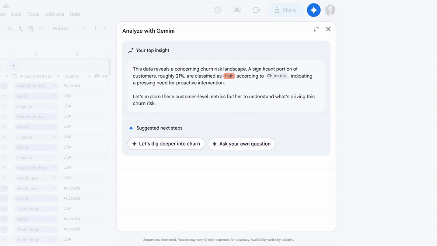Click the Share button
The width and height of the screenshot is (437, 246).
pyautogui.click(x=285, y=10)
